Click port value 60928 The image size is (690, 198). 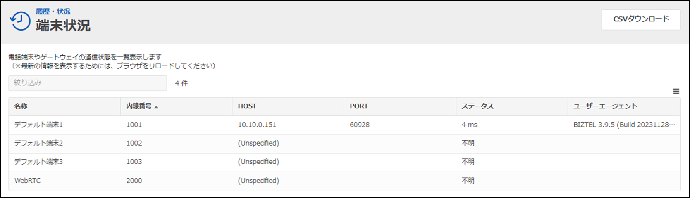[360, 125]
